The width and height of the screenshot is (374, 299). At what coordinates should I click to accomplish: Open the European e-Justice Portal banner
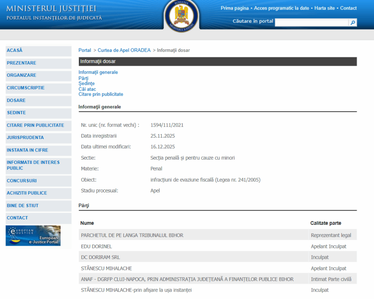pyautogui.click(x=33, y=235)
